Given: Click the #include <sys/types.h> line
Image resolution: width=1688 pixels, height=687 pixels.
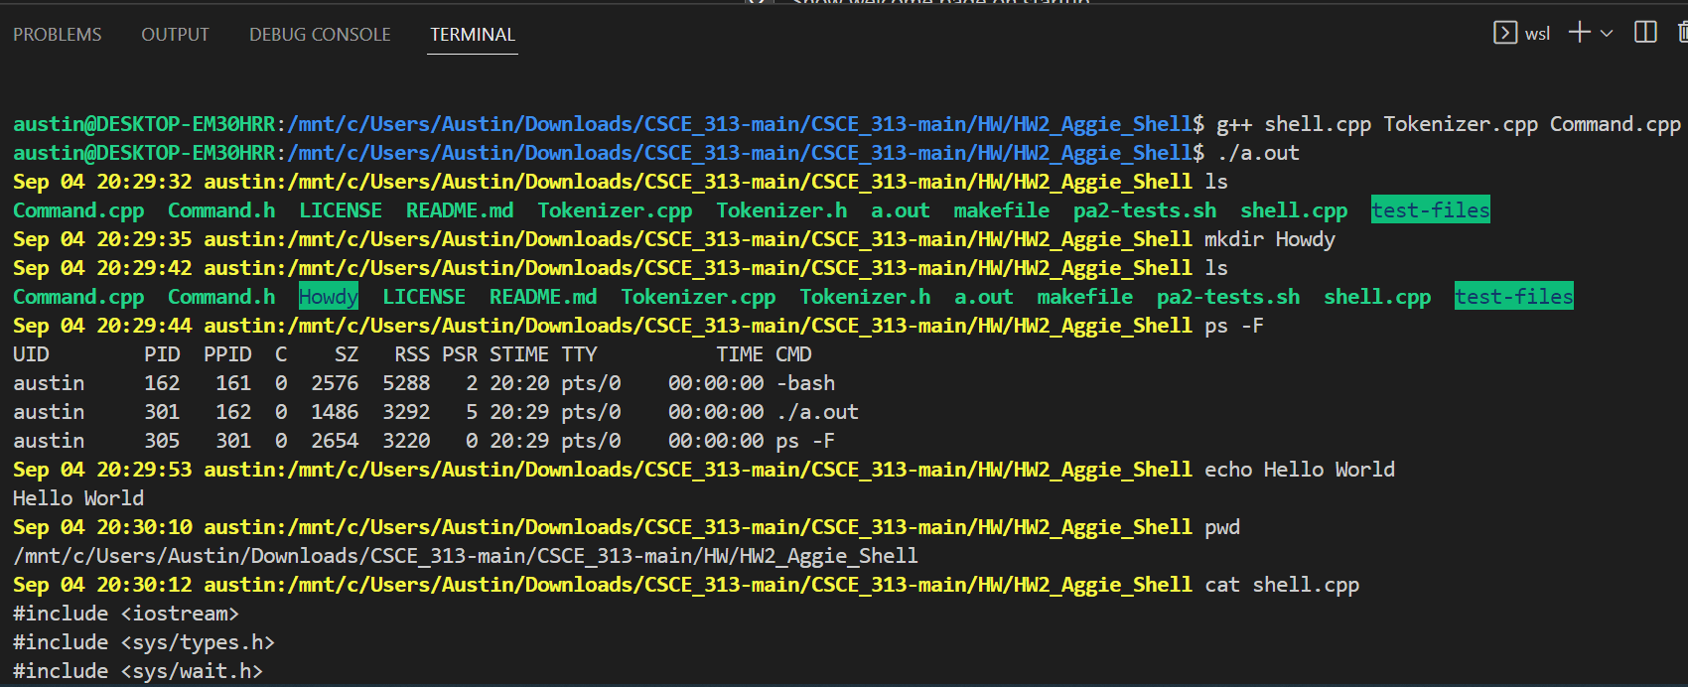Looking at the screenshot, I should coord(144,642).
